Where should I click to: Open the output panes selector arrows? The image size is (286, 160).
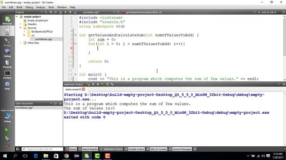click(195, 149)
